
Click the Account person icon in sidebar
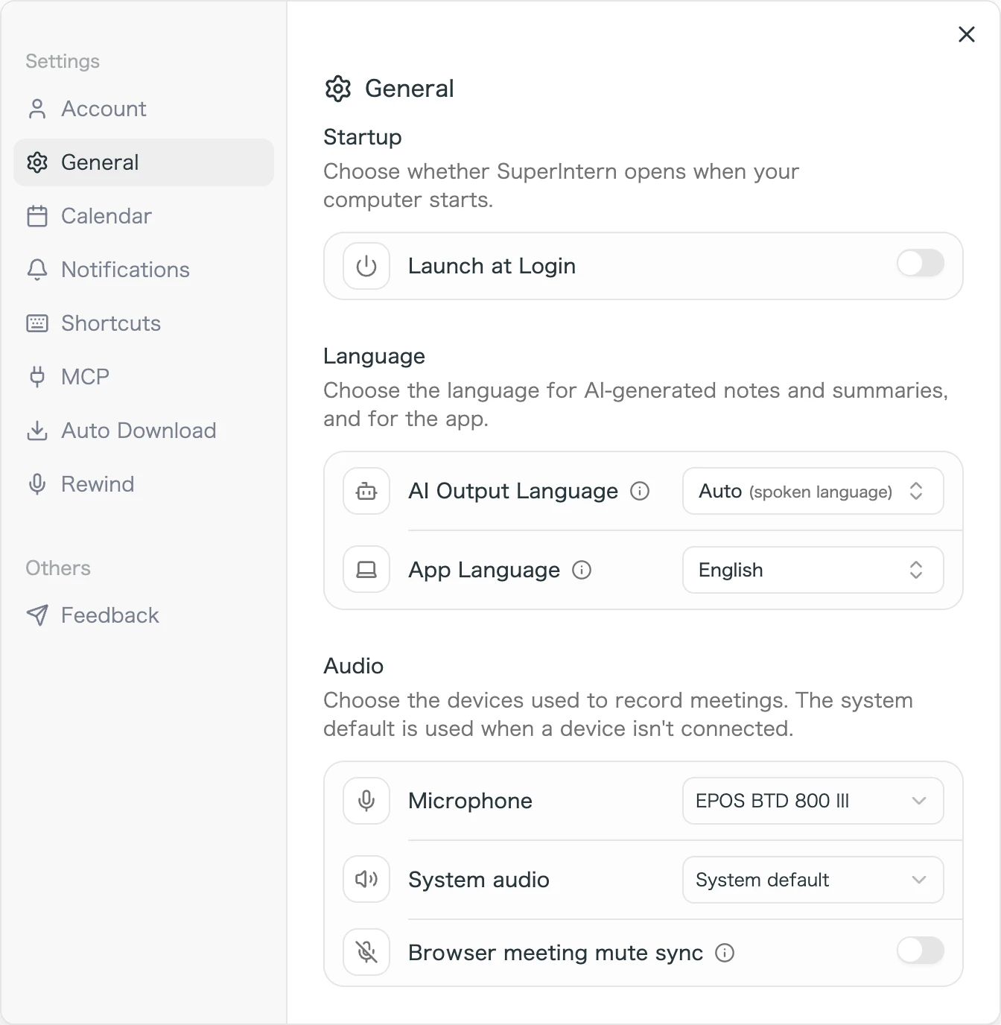(x=37, y=109)
